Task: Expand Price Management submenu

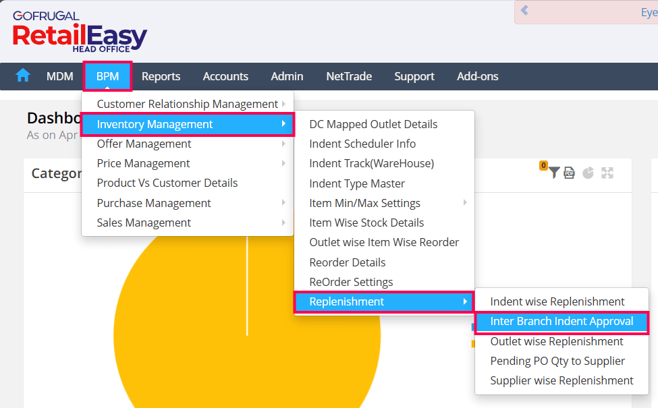Action: 188,163
